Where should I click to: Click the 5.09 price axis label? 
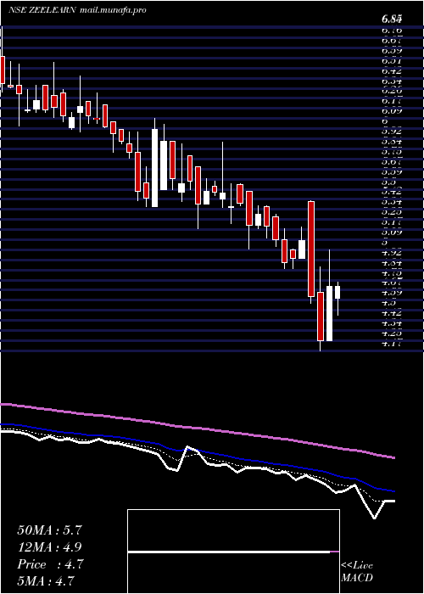(392, 232)
